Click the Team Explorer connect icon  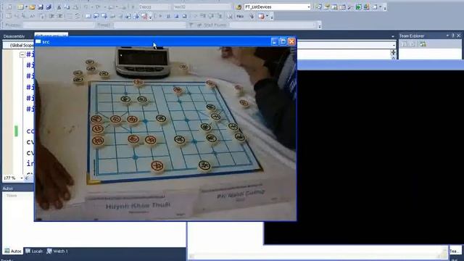[x=423, y=44]
